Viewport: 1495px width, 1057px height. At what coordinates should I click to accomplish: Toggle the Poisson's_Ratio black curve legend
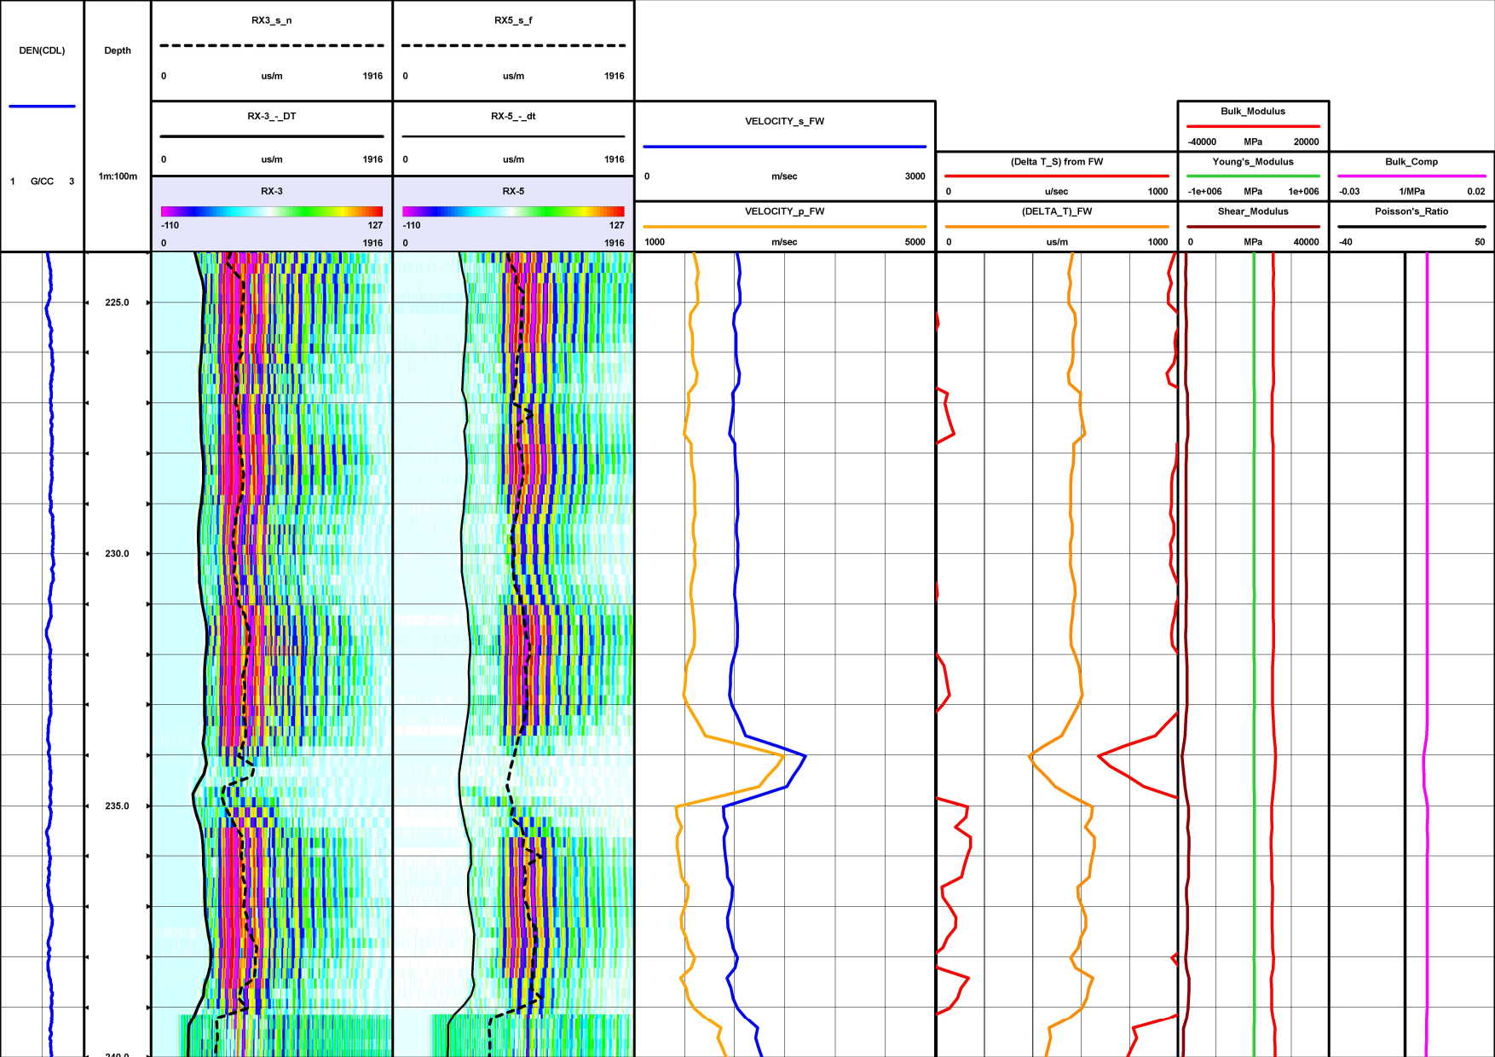point(1411,226)
